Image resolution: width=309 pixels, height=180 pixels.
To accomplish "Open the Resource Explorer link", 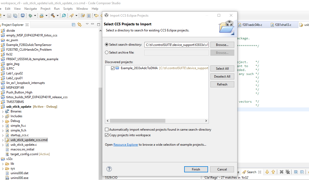I will pyautogui.click(x=126, y=144).
